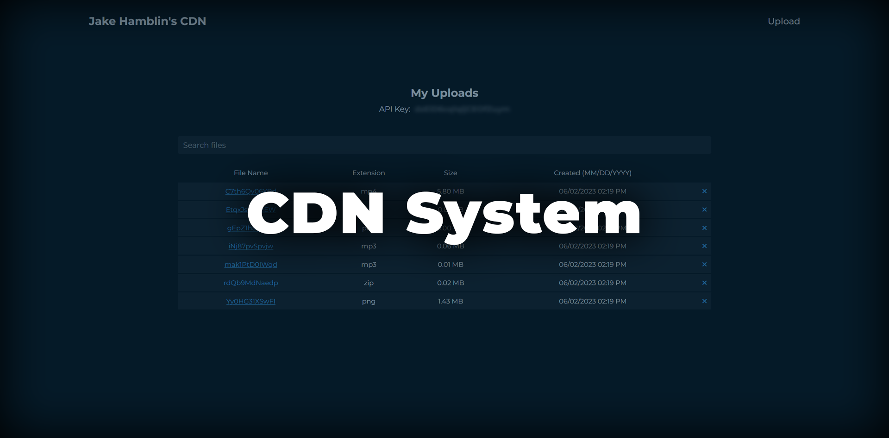Screen dimensions: 889x438
Task: Click the Size column header
Action: pyautogui.click(x=451, y=173)
